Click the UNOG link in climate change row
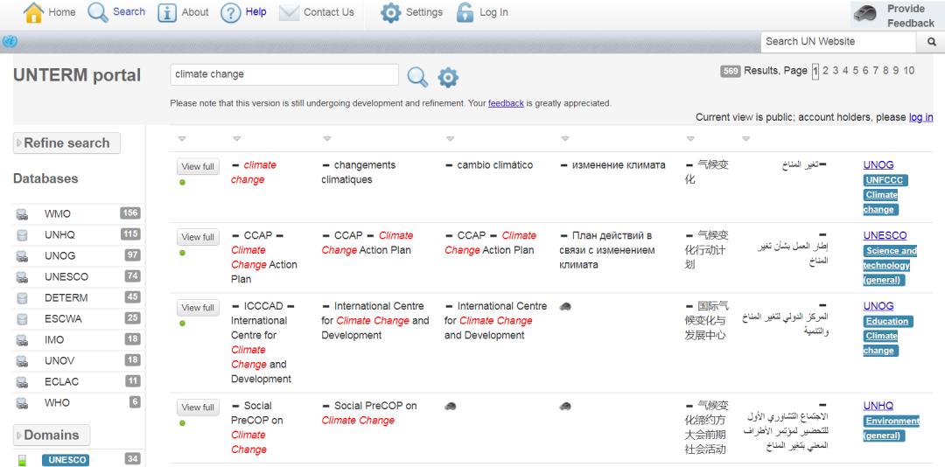The width and height of the screenshot is (945, 467). click(x=878, y=164)
